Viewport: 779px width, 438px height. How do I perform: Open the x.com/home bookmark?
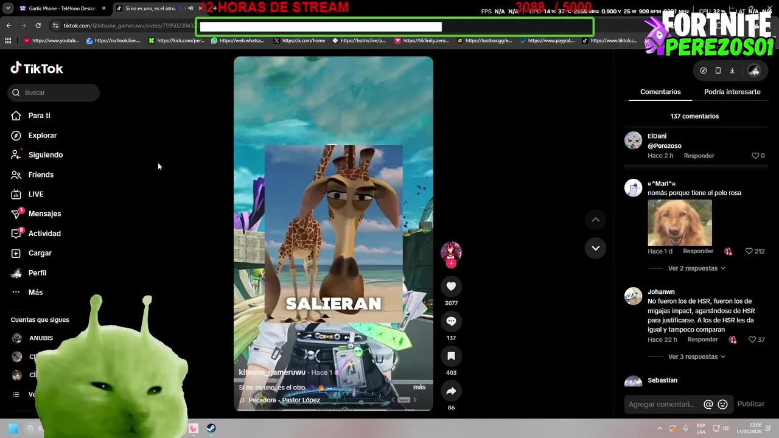[299, 41]
